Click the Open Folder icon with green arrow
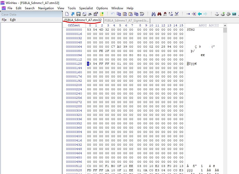Viewport: 239px width, 174px height. tap(102, 14)
